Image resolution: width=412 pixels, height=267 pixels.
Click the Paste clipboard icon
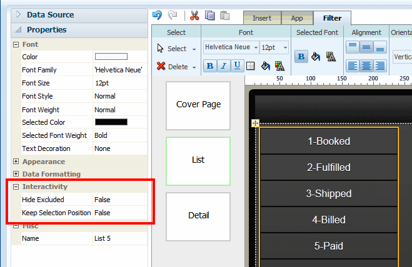[x=224, y=16]
